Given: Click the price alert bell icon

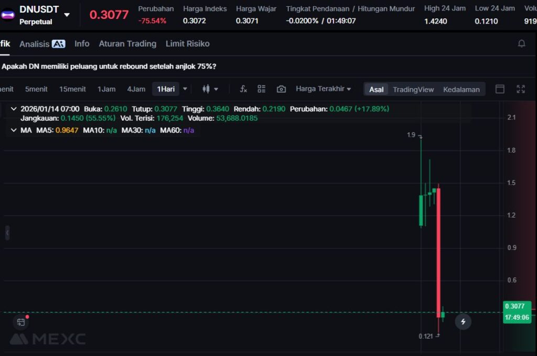Looking at the screenshot, I should pyautogui.click(x=521, y=44).
